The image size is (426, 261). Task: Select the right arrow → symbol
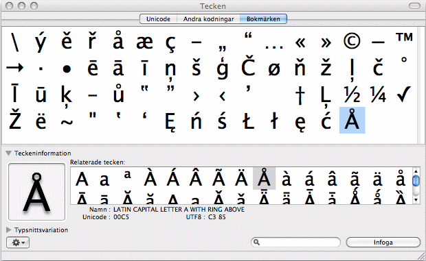(x=15, y=68)
